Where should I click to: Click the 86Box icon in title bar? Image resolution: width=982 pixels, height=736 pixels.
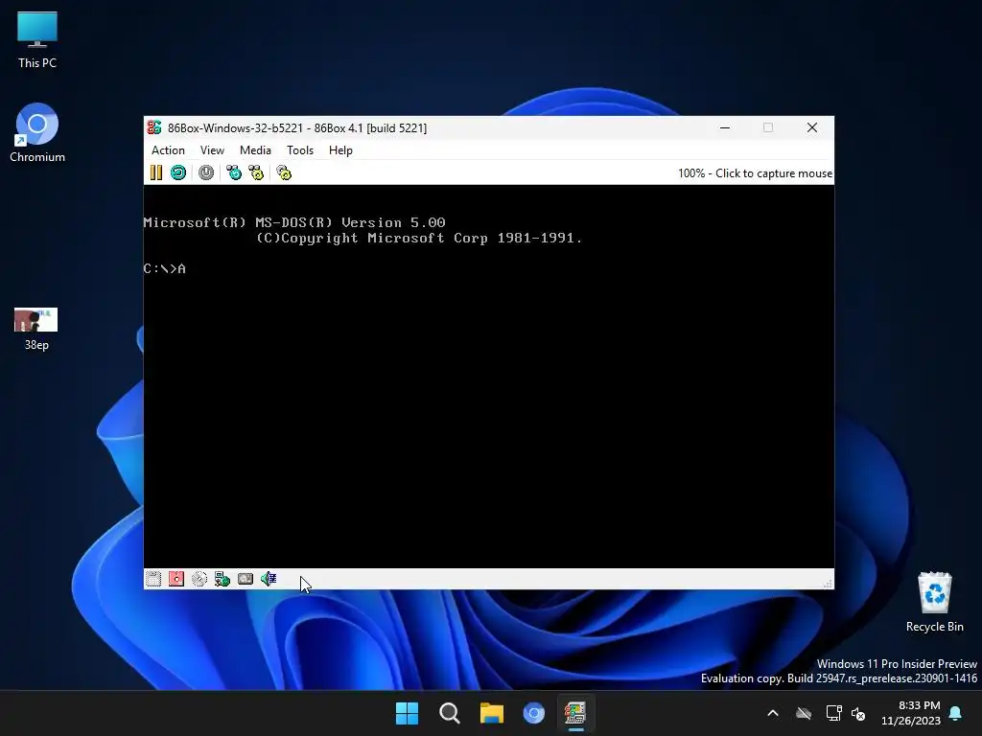(154, 127)
